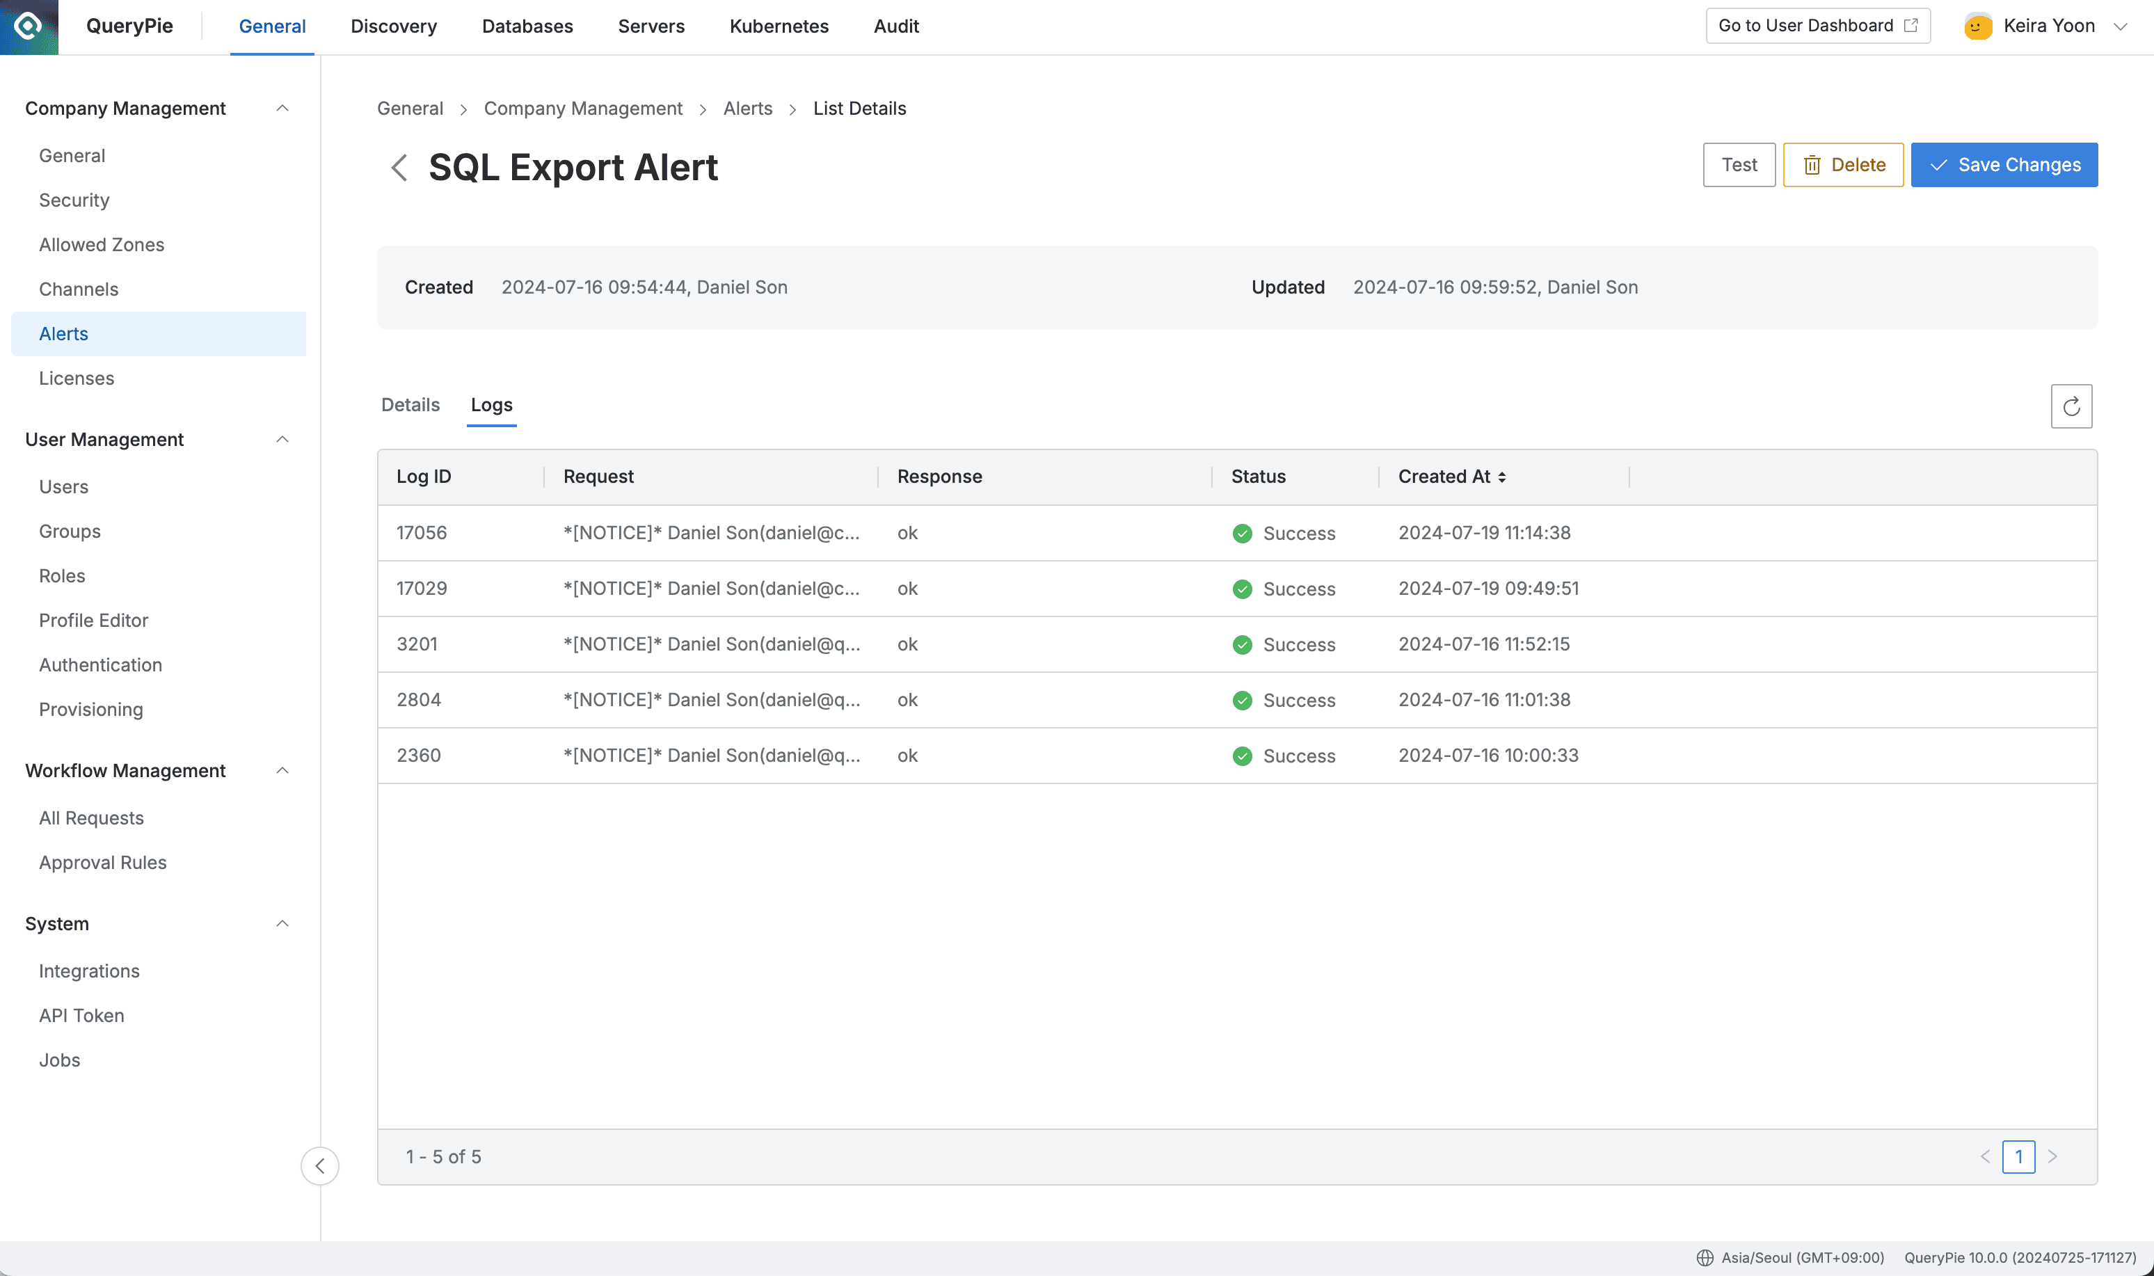2154x1276 pixels.
Task: Collapse the Company Management section
Action: [x=282, y=109]
